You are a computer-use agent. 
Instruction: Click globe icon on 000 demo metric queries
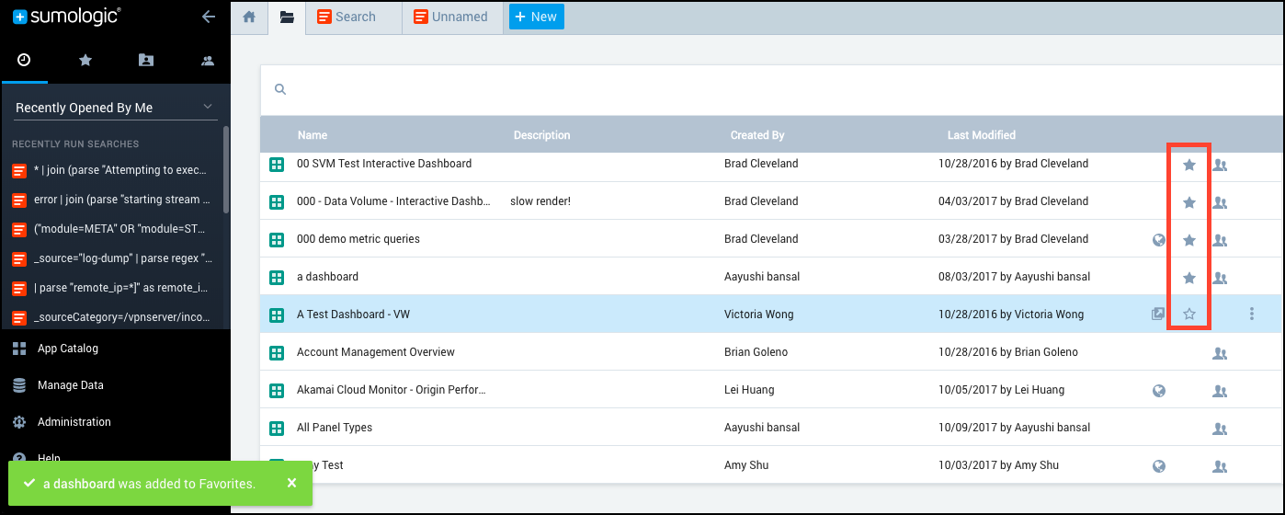(1159, 240)
